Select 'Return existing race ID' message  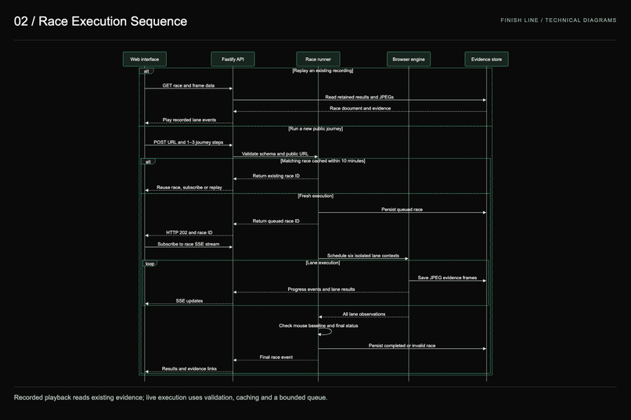tap(276, 176)
